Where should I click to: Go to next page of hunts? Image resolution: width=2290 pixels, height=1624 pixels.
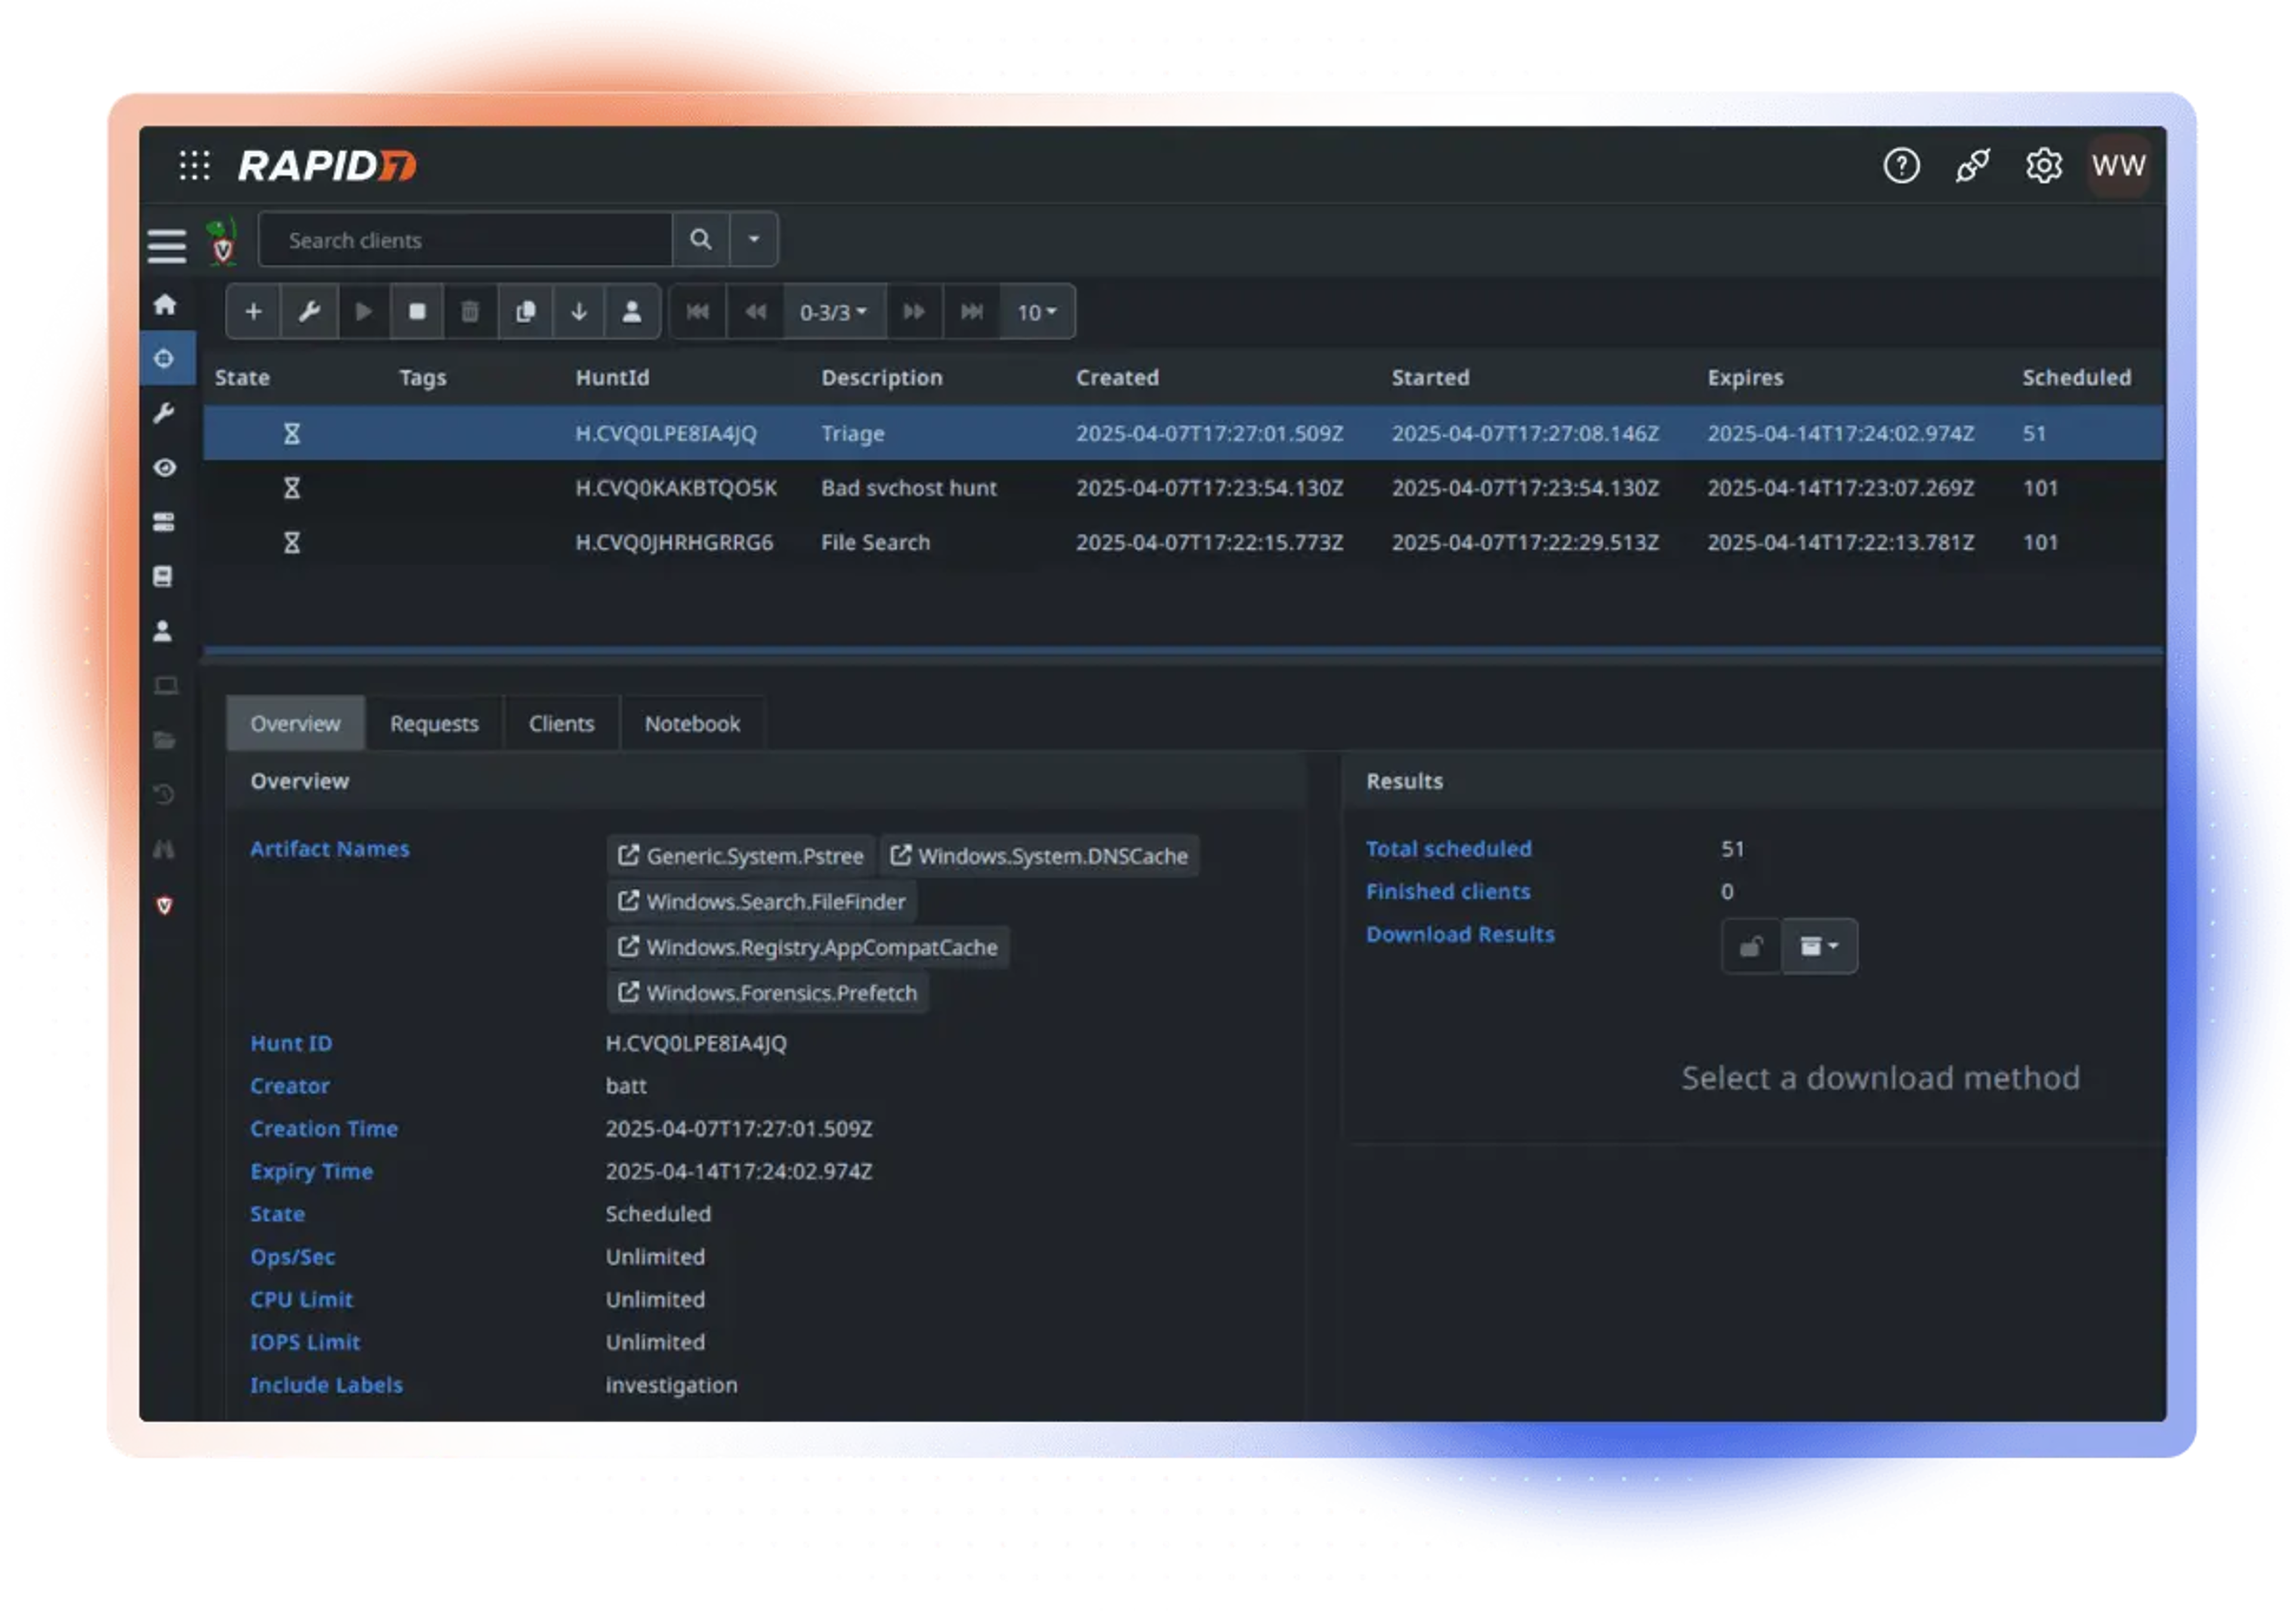tap(913, 312)
